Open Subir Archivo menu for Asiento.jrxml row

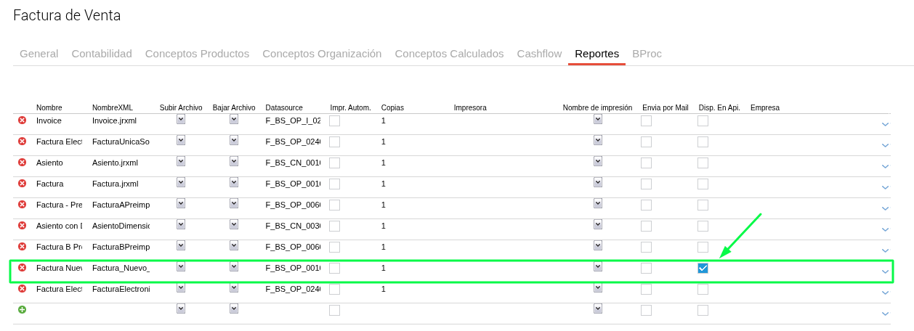coord(181,161)
